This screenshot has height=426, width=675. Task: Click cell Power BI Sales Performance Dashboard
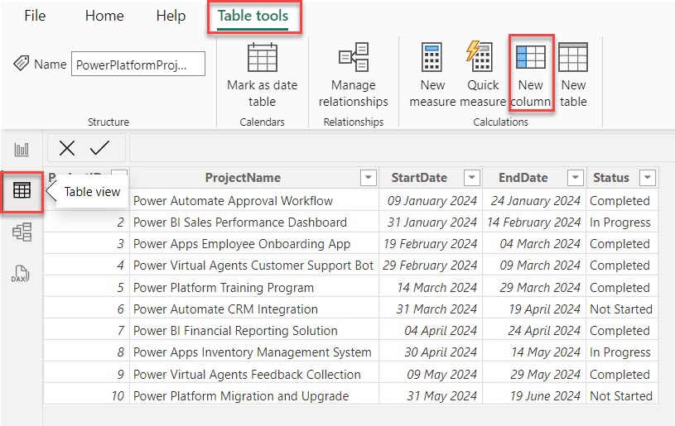point(254,222)
